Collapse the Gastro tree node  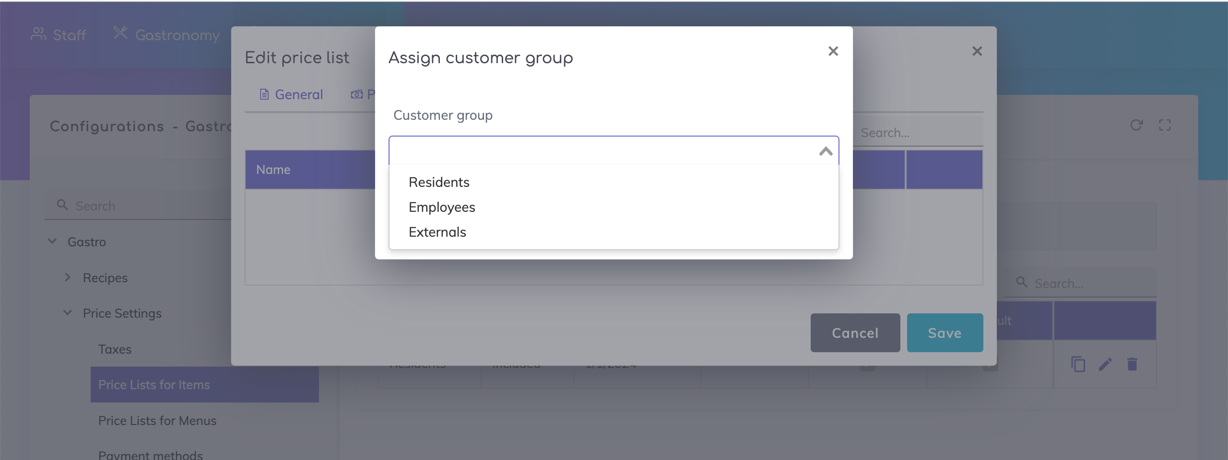click(52, 241)
